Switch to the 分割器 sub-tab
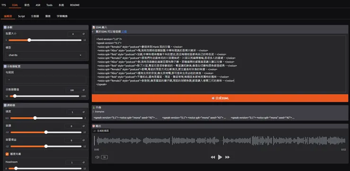Screen dimensions: 350x171 [x=35, y=16]
